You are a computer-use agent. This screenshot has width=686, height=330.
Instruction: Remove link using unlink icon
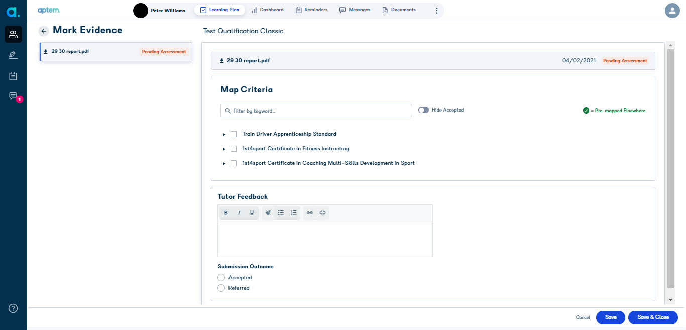323,213
